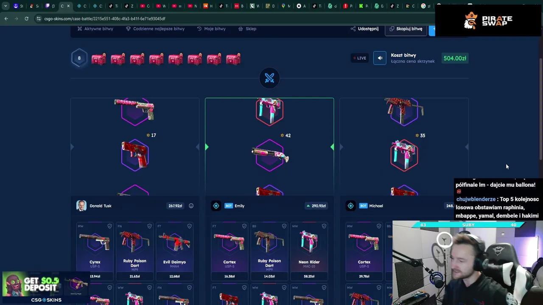
Task: Open the GET $0.5 DEPOSIT CSGO-Skins banner
Action: pos(45,288)
